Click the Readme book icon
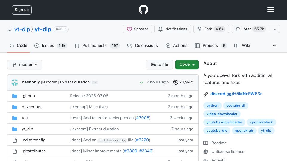Image resolution: width=287 pixels, height=161 pixels. coord(206,143)
